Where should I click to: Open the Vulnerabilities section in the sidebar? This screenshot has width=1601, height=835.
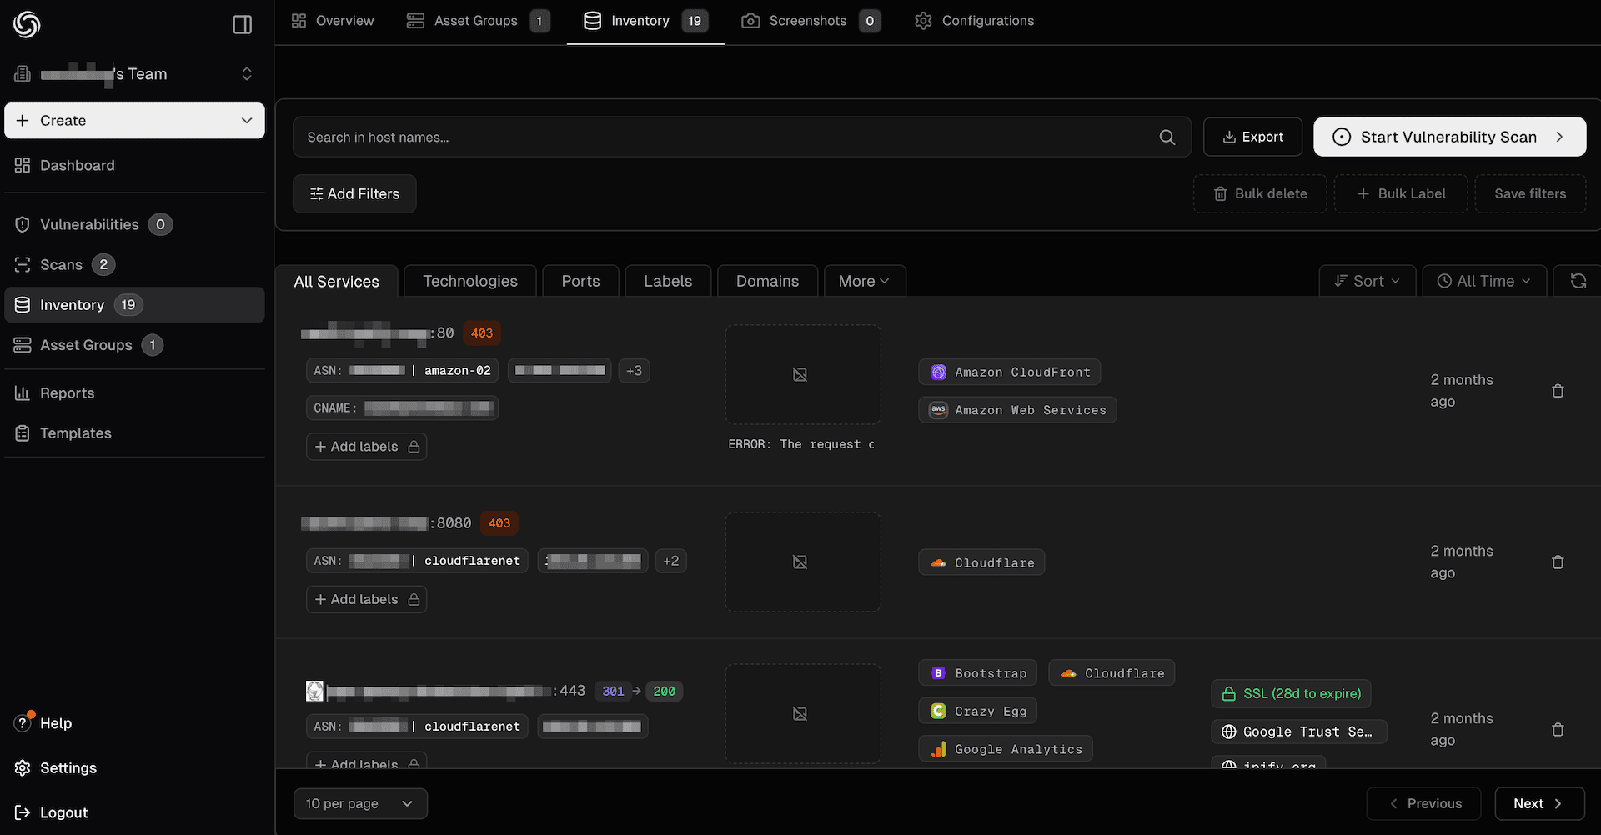pos(89,223)
